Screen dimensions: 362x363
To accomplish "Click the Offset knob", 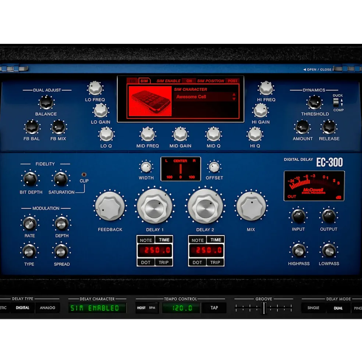I will (x=214, y=167).
